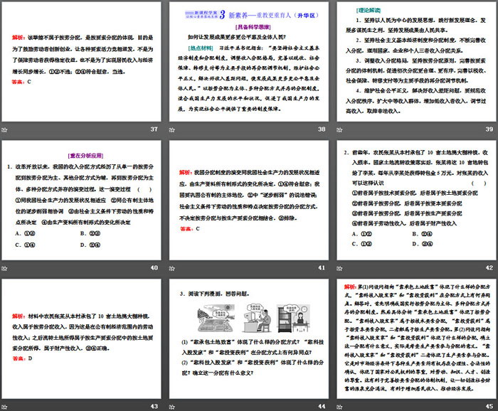Click the star icon under slide 40

click(4, 269)
